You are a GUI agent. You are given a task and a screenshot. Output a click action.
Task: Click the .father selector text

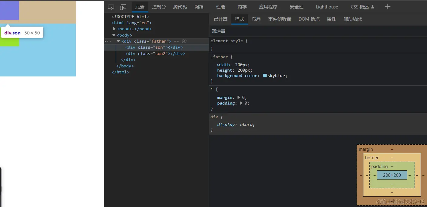pos(220,57)
